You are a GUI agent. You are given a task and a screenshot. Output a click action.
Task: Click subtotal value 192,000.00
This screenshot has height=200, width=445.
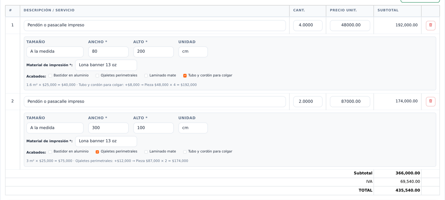(406, 25)
